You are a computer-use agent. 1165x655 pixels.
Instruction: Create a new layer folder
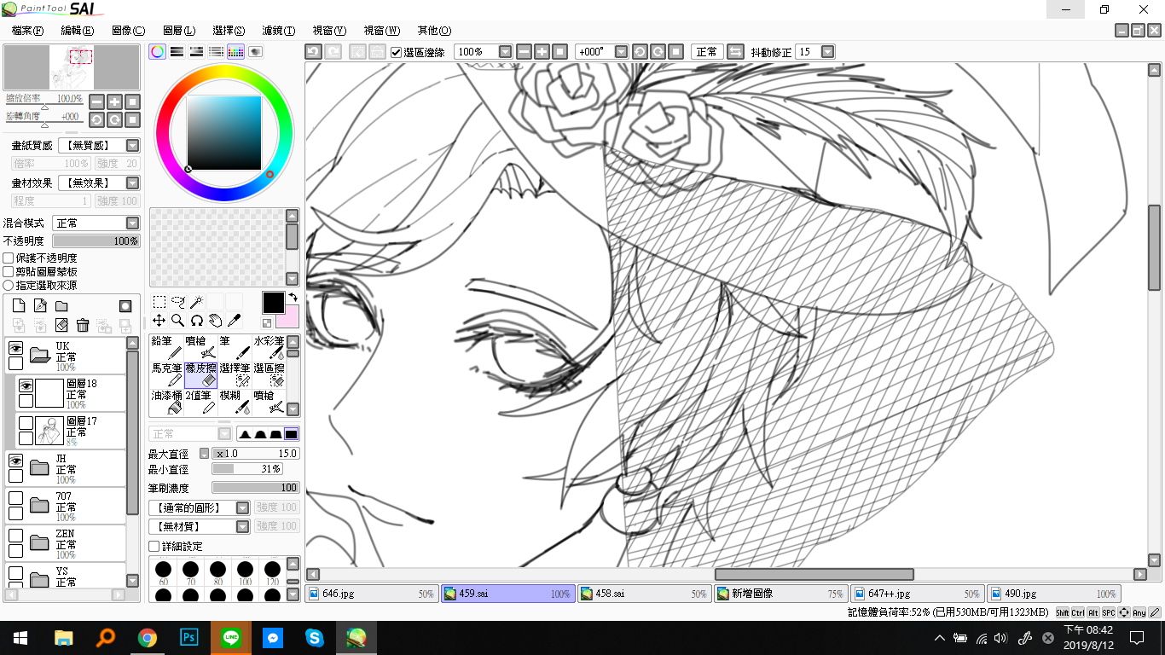pyautogui.click(x=61, y=306)
